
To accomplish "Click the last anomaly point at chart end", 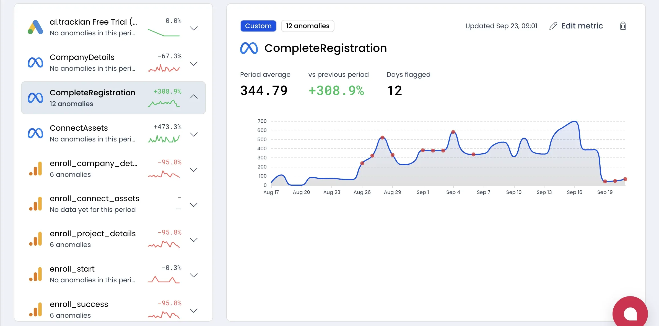I will [x=625, y=179].
